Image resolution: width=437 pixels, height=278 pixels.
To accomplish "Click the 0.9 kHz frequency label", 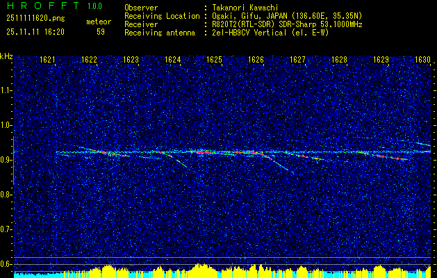I will pos(6,160).
